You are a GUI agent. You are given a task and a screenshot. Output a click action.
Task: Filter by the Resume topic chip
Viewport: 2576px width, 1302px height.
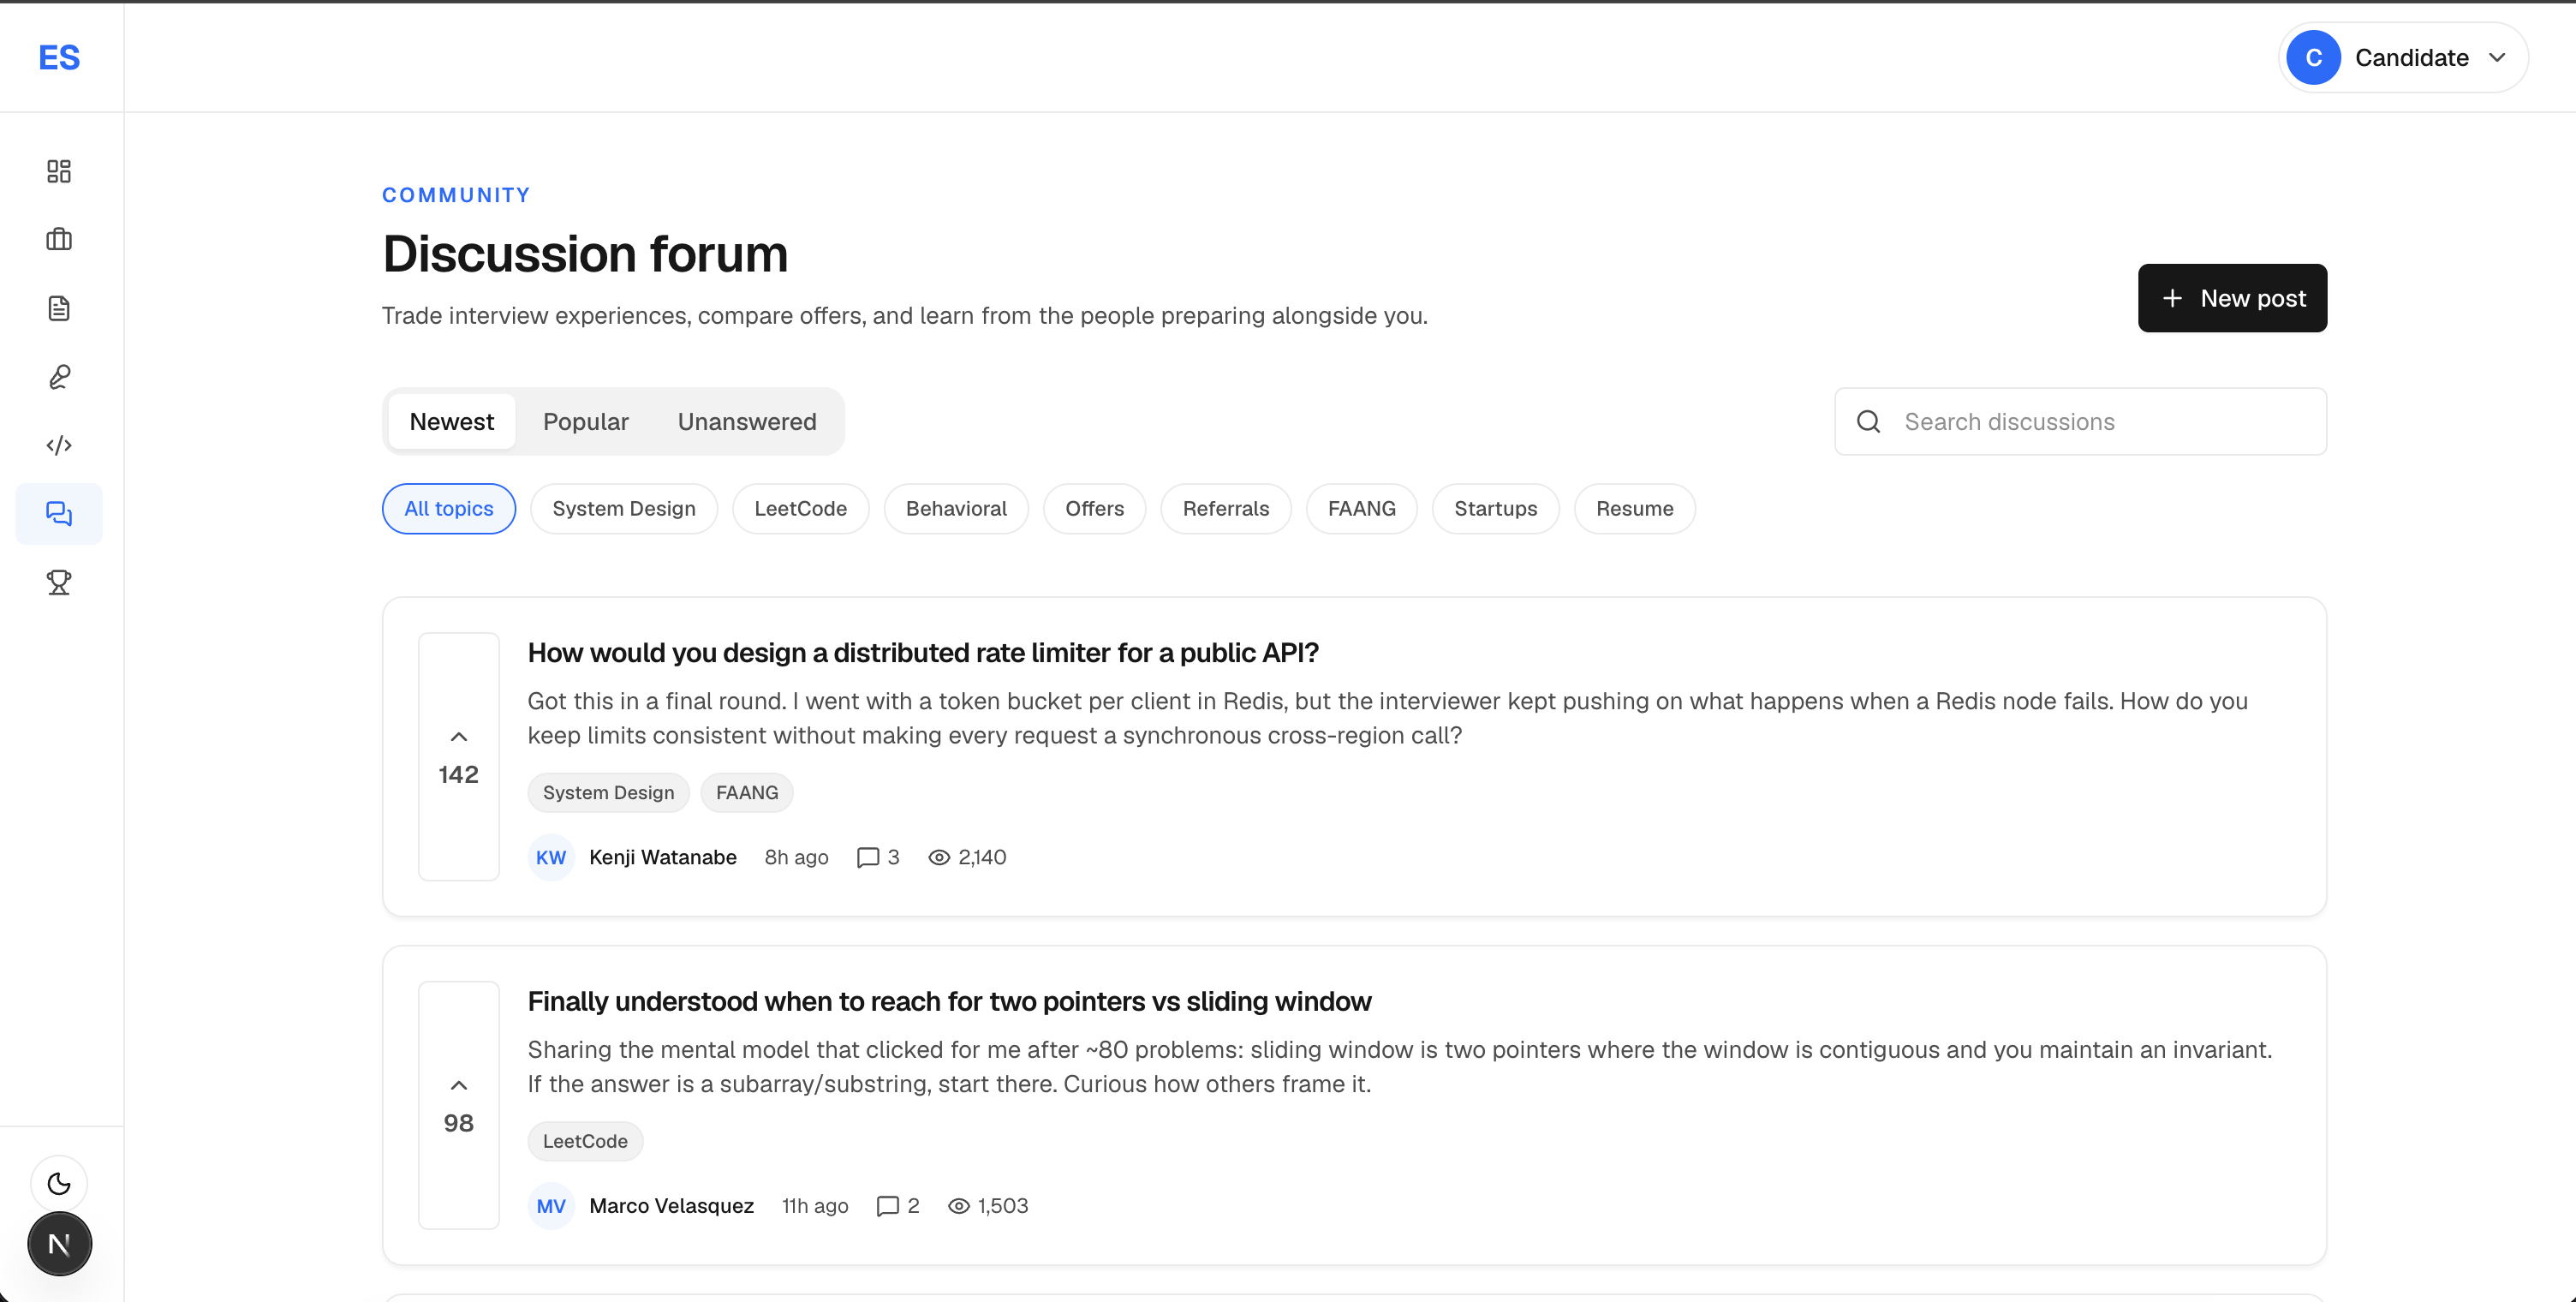pyautogui.click(x=1635, y=509)
